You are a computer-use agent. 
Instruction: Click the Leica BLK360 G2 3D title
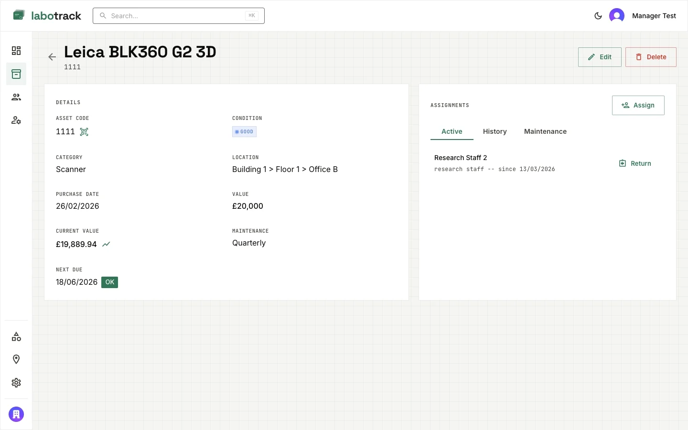coord(140,52)
